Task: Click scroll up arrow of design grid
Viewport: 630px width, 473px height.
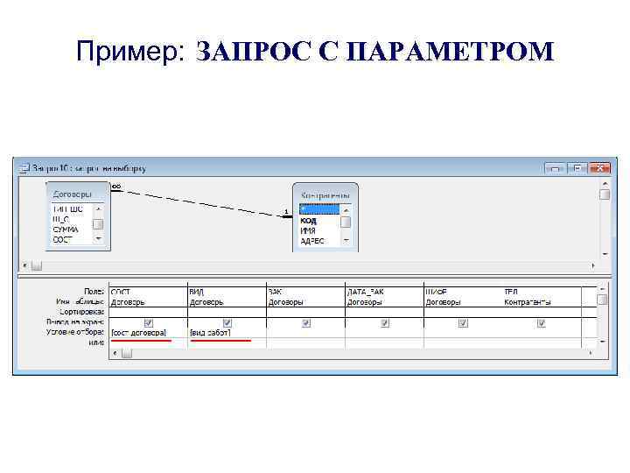Action: (602, 289)
